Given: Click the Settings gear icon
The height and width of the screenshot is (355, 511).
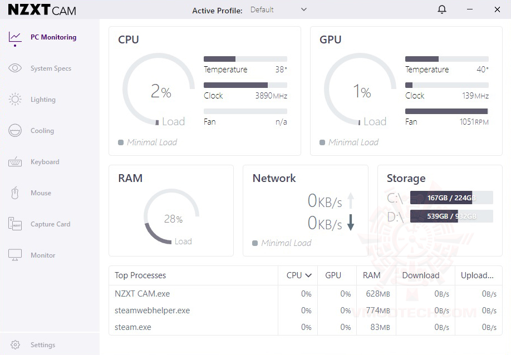Looking at the screenshot, I should pos(15,345).
